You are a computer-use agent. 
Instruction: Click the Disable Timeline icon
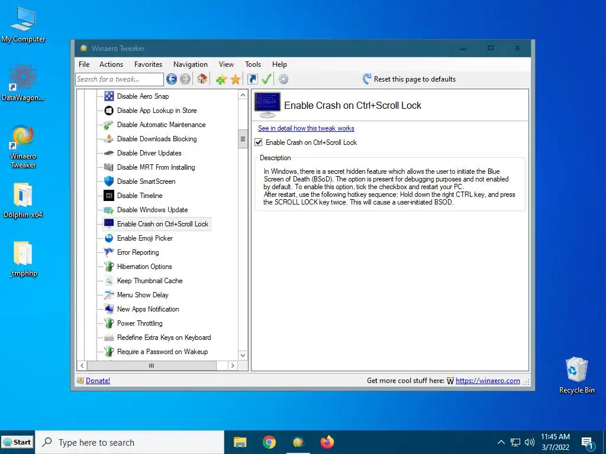(109, 195)
